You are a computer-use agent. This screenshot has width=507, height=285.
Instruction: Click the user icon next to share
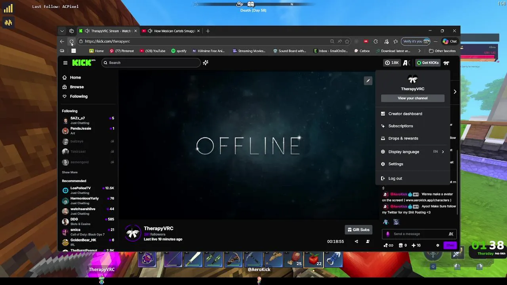(368, 241)
